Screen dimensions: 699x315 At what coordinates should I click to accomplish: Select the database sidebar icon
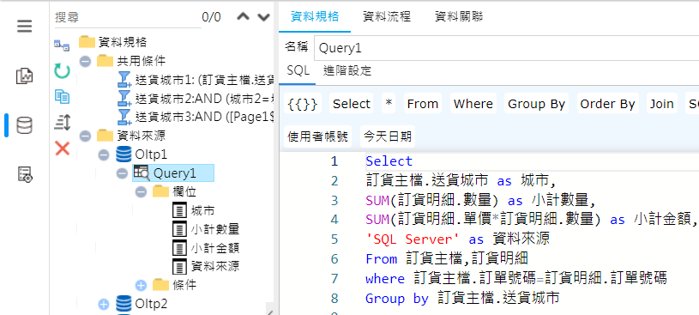25,125
